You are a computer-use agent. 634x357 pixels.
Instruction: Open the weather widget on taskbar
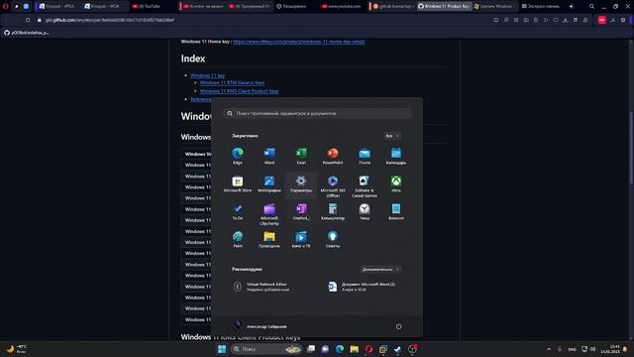[16, 349]
